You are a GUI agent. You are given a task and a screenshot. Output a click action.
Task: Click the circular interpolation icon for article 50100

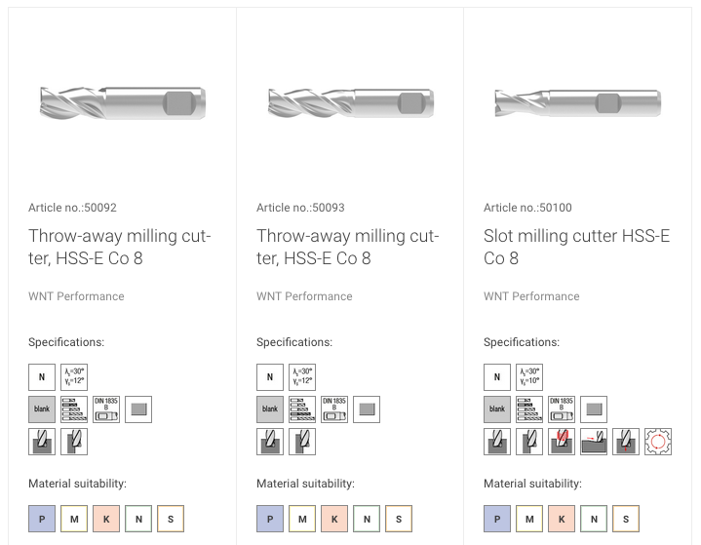click(658, 442)
